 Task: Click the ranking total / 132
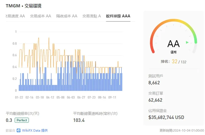tap(182, 62)
